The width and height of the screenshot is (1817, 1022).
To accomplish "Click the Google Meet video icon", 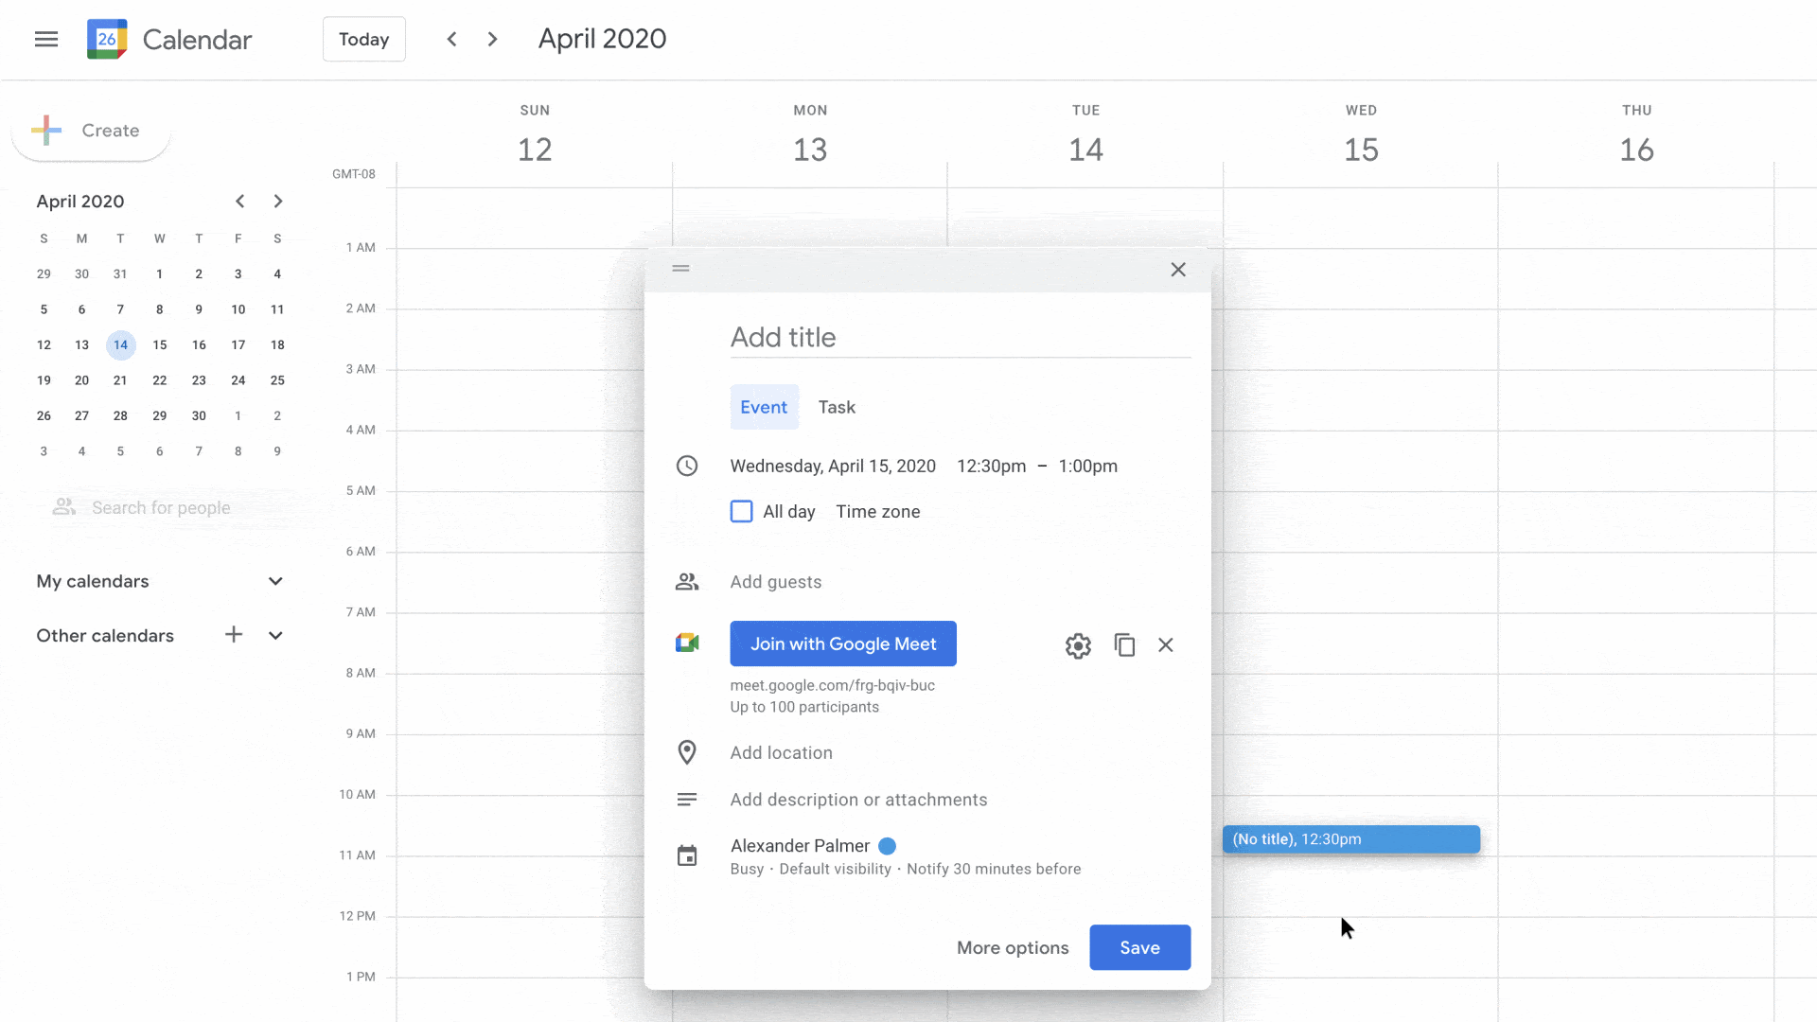I will pyautogui.click(x=686, y=643).
